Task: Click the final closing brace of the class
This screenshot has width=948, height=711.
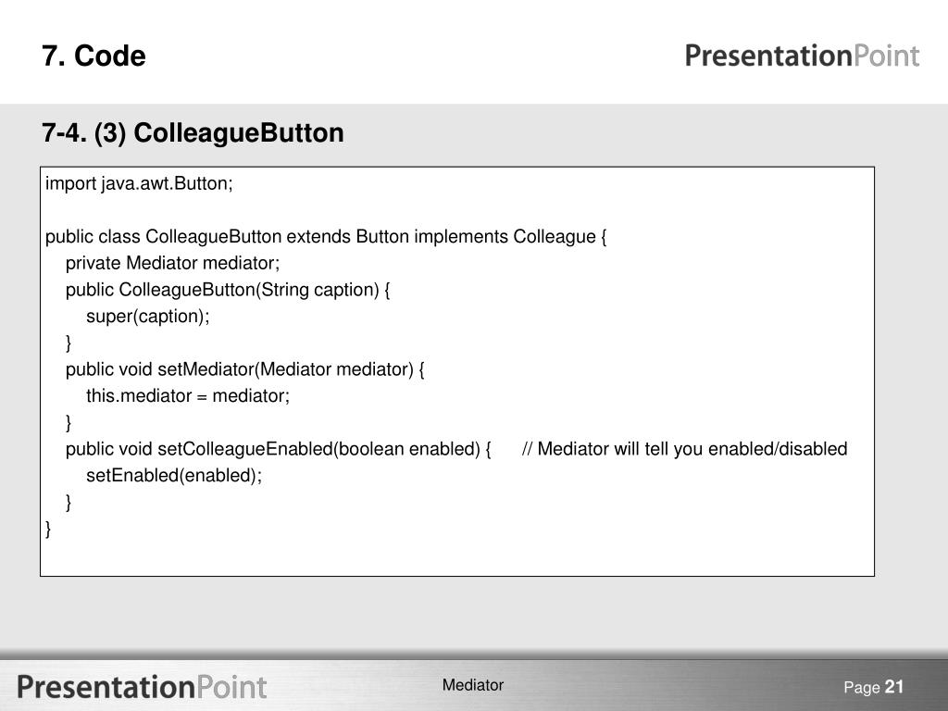Action: [48, 529]
